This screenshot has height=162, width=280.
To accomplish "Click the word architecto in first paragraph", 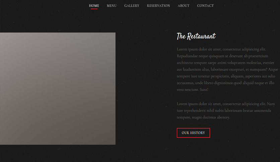I will coord(185,63).
